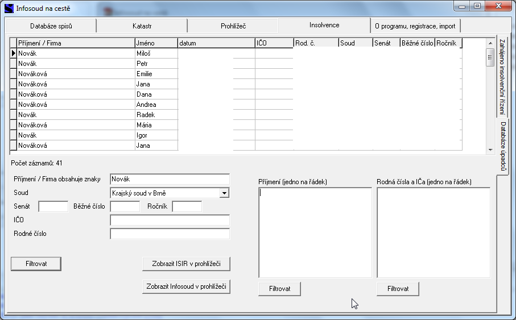Viewport: 516px width, 320px height.
Task: Select the Databáze úpadců side tab
Action: tap(502, 146)
